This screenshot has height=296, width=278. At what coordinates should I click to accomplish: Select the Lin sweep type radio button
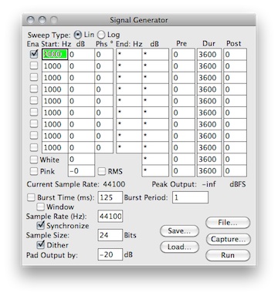pyautogui.click(x=77, y=35)
